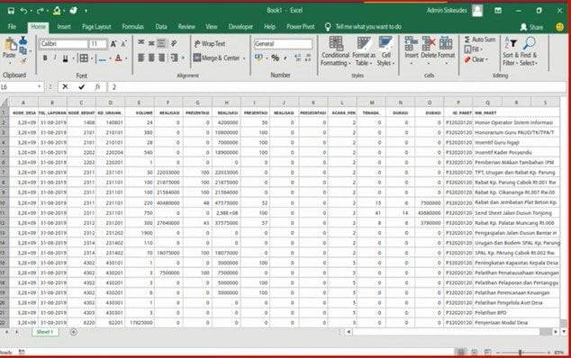571x358 pixels.
Task: Apply accounting number format
Action: click(x=258, y=58)
